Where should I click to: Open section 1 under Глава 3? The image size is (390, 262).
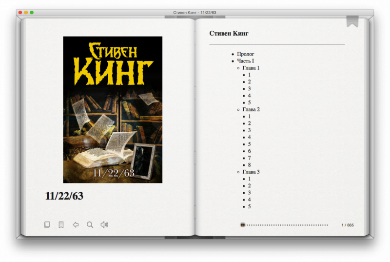tap(249, 179)
